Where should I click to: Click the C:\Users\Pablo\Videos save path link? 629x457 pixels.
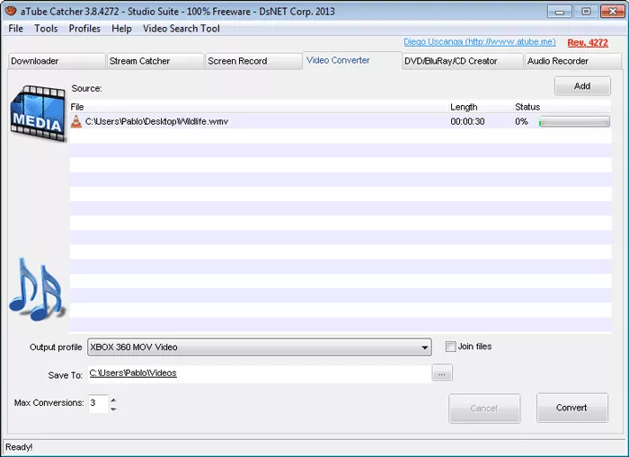(x=133, y=373)
